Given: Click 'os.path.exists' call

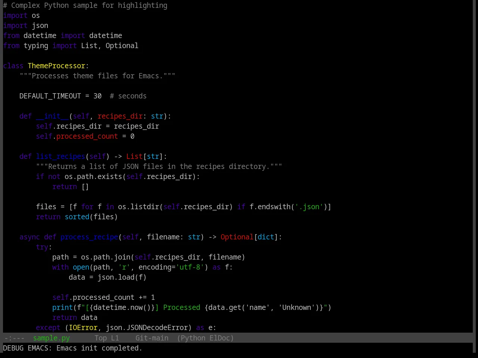Looking at the screenshot, I should (93, 177).
